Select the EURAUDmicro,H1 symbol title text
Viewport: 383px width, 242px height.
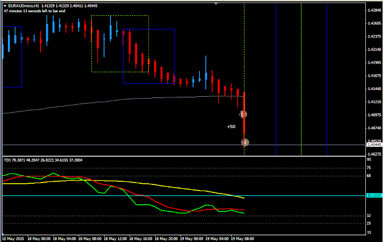tap(23, 6)
